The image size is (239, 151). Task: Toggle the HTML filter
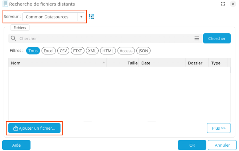tap(108, 51)
